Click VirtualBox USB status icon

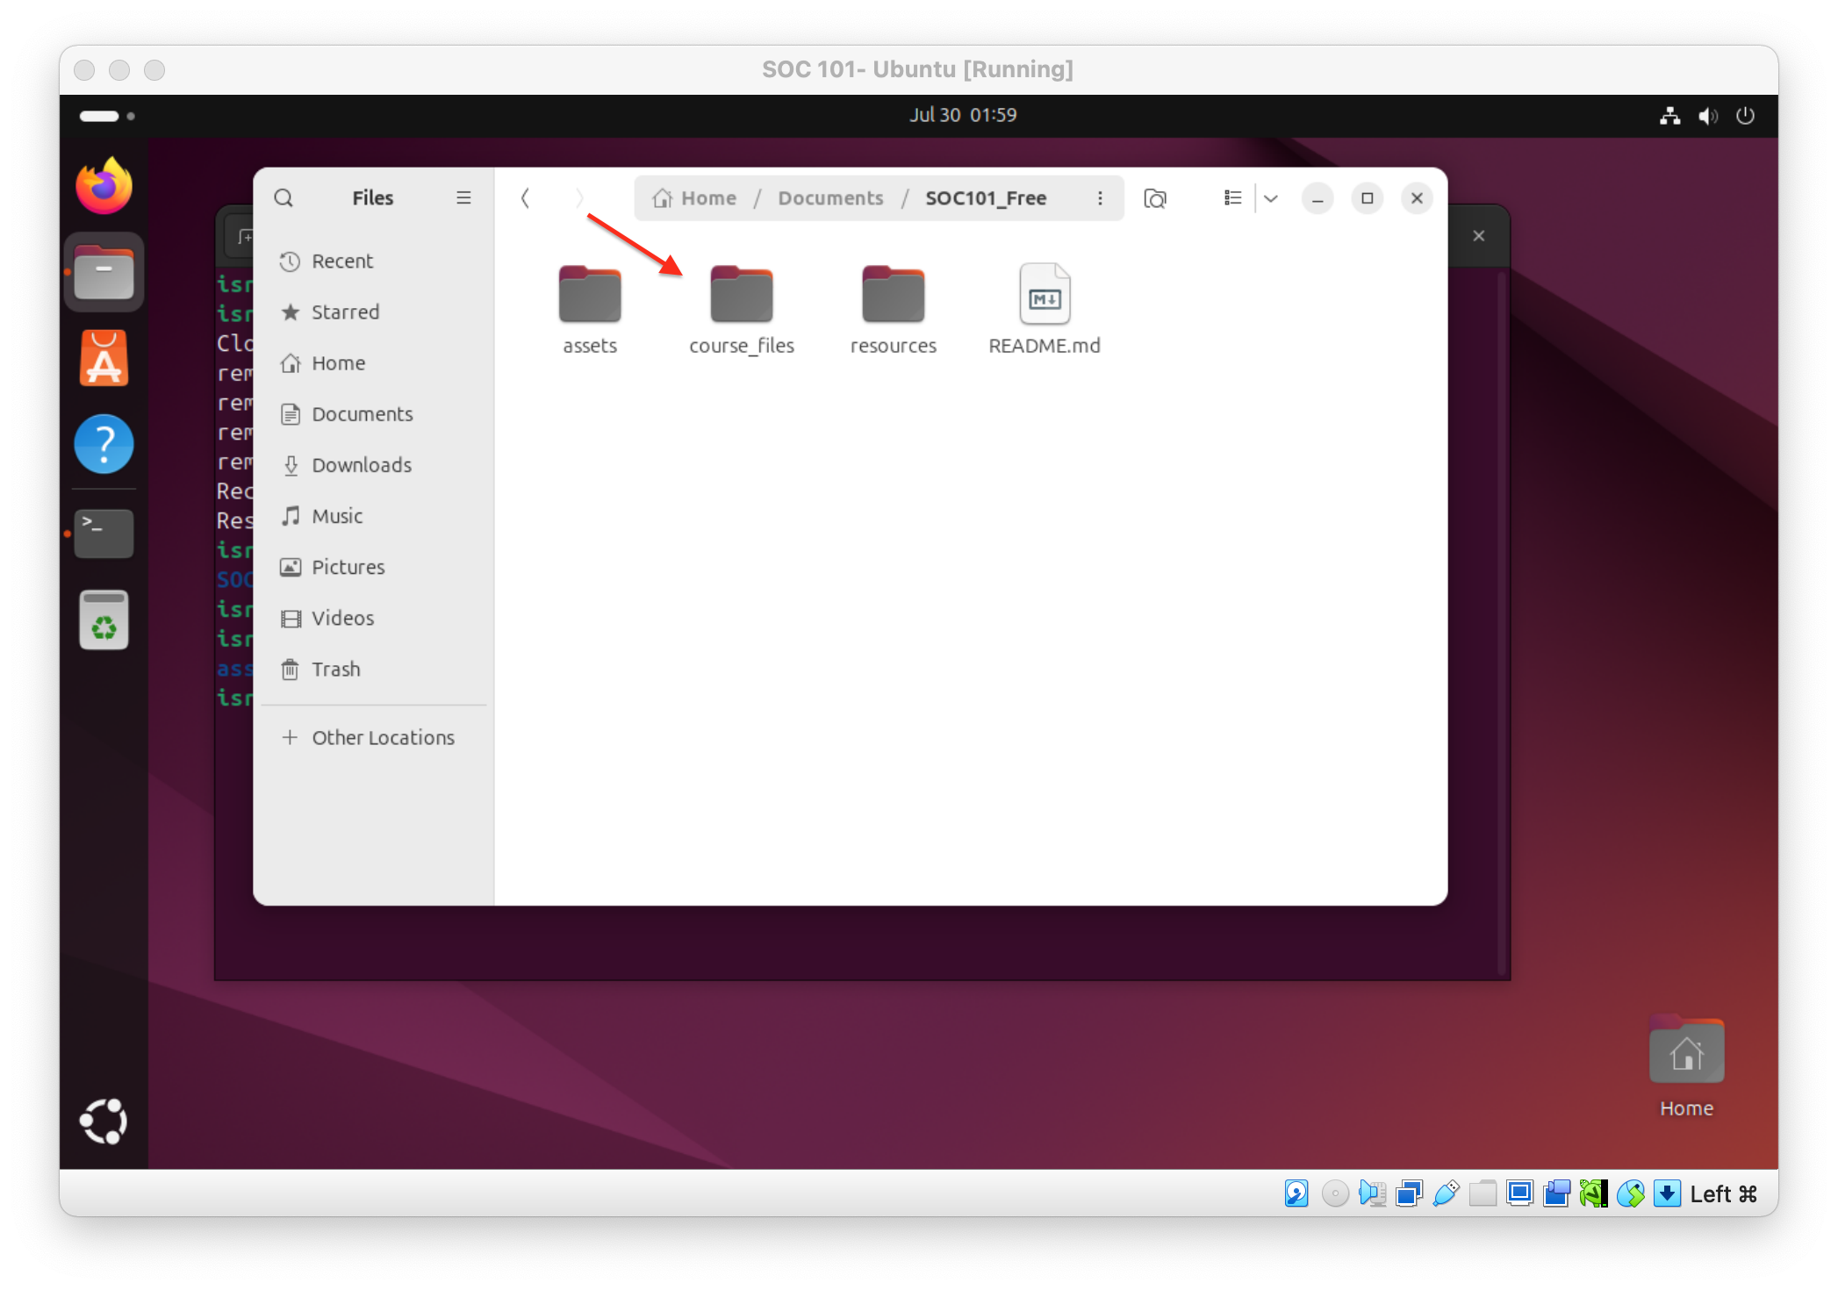(x=1446, y=1193)
